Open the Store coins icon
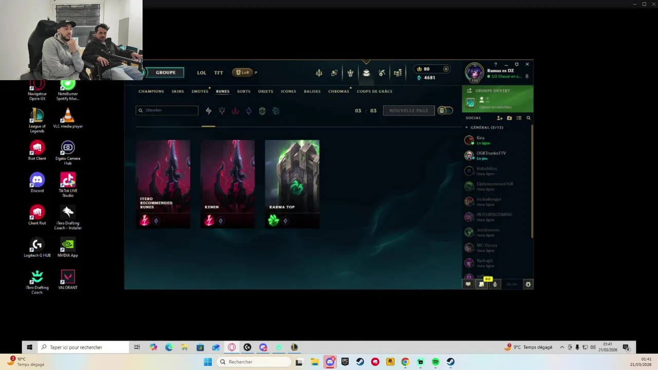Image resolution: width=658 pixels, height=370 pixels. (397, 73)
